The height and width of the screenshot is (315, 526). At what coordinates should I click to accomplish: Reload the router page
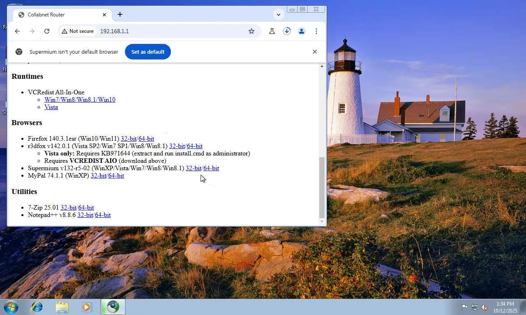click(x=47, y=31)
